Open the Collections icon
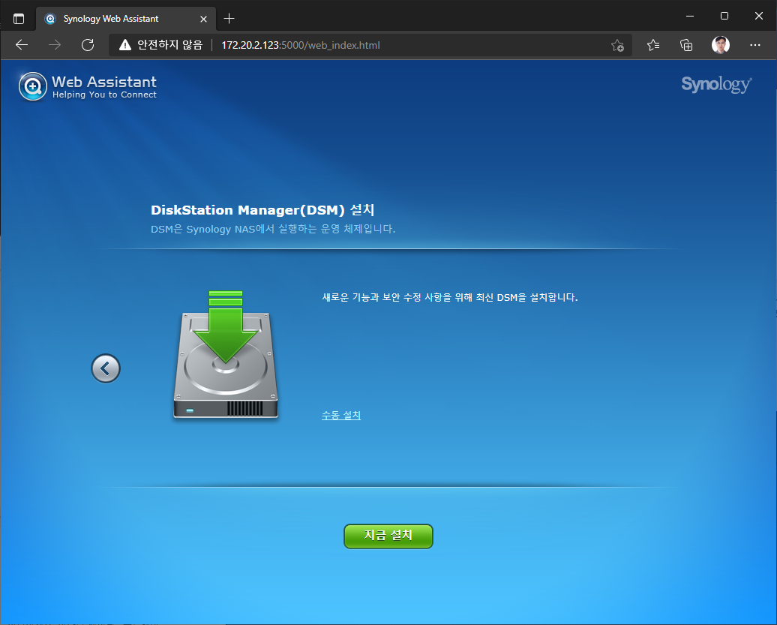 pos(686,45)
